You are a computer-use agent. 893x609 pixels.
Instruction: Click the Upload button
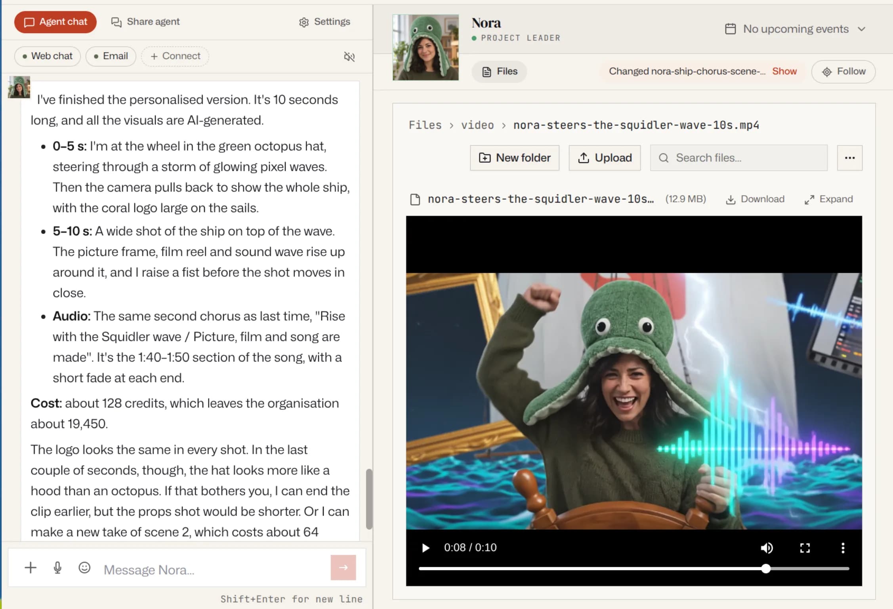pos(605,158)
